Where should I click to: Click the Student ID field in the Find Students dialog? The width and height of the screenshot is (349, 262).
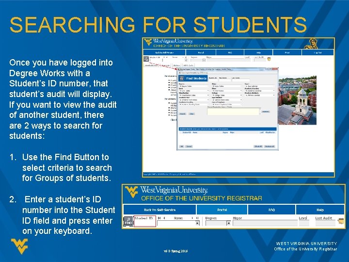[213, 80]
